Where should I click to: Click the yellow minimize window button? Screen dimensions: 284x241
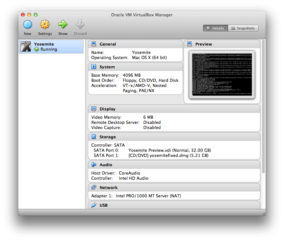click(x=29, y=15)
